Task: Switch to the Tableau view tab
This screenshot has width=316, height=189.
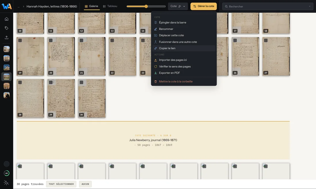Action: point(110,6)
